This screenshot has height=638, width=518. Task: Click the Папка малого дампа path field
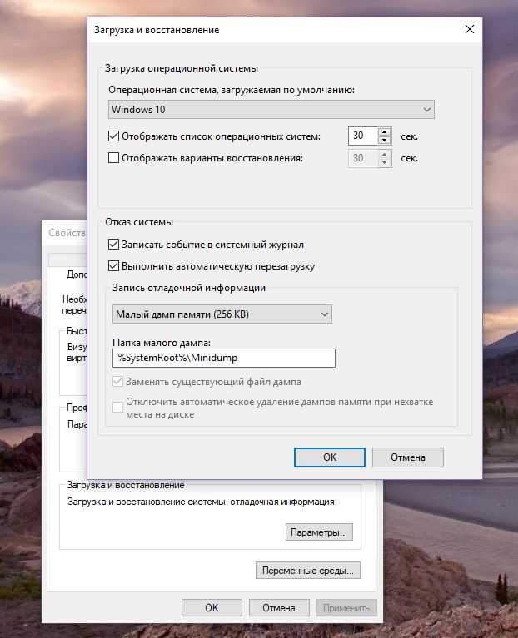(x=223, y=358)
